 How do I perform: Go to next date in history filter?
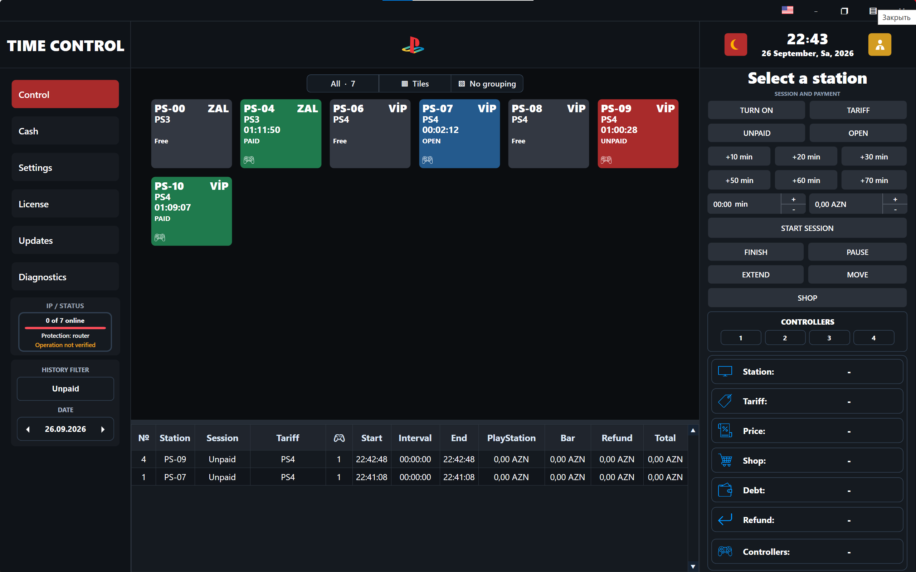point(103,429)
